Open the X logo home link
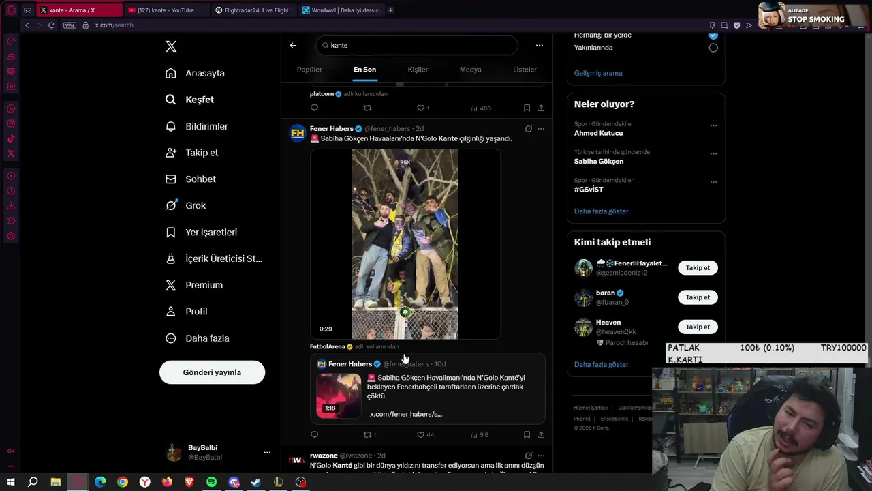The width and height of the screenshot is (872, 491). pos(171,46)
